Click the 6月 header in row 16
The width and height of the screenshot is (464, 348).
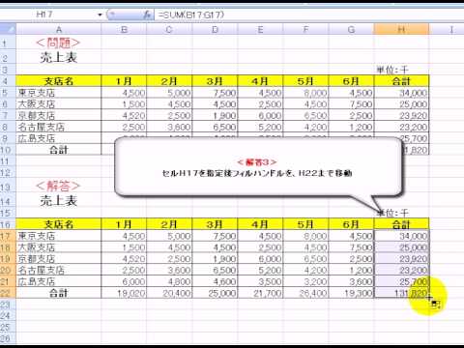[x=351, y=224]
